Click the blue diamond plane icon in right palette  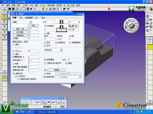(151, 20)
